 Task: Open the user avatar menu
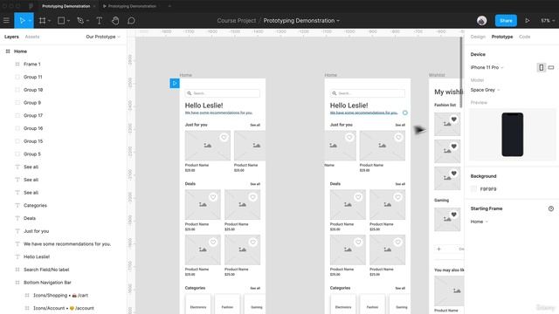[481, 21]
